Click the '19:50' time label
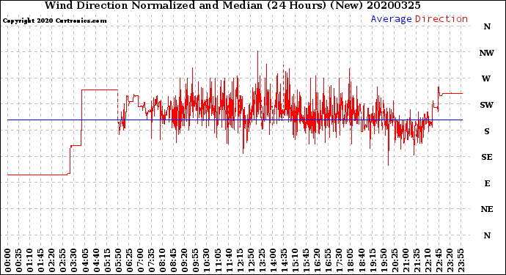Screen dimensions: 506x275 point(384,260)
